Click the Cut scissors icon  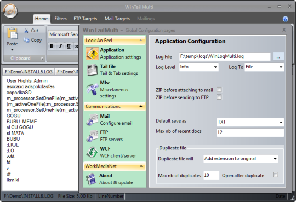(x=26, y=31)
